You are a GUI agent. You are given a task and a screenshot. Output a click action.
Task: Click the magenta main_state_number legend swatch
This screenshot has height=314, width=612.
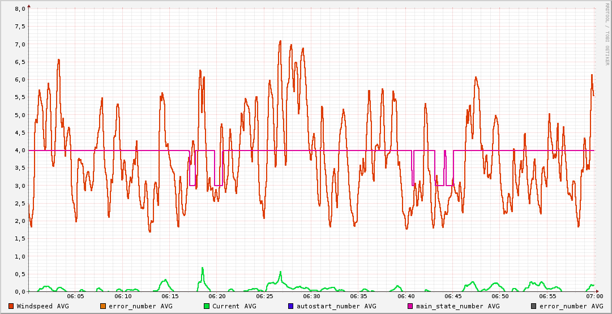tap(410, 306)
